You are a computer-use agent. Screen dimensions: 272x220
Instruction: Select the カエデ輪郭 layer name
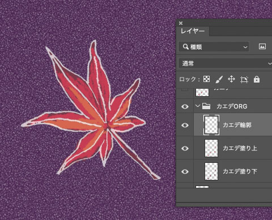click(x=237, y=125)
